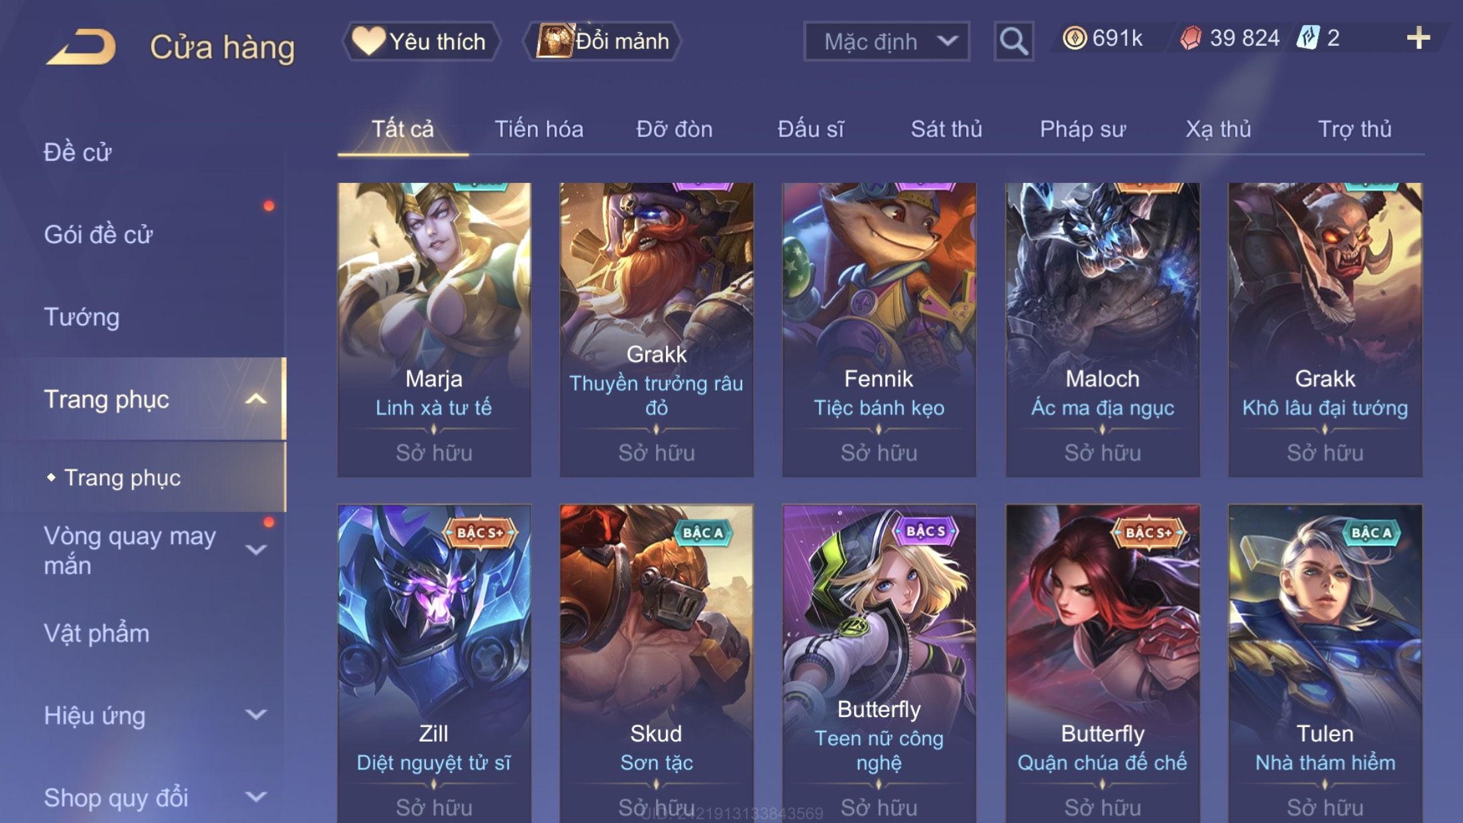1463x823 pixels.
Task: Switch to the Sát thủ tab
Action: (946, 129)
